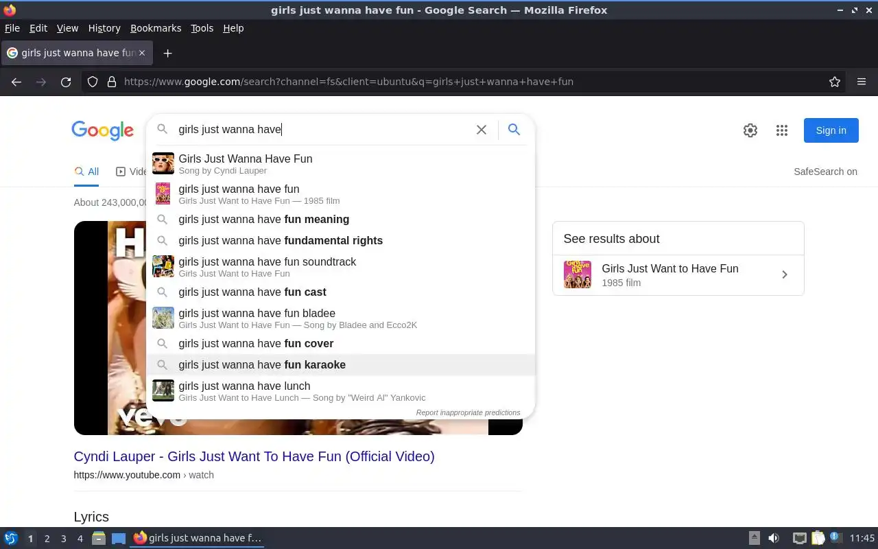The width and height of the screenshot is (878, 549).
Task: Open the Edit menu
Action: point(38,28)
